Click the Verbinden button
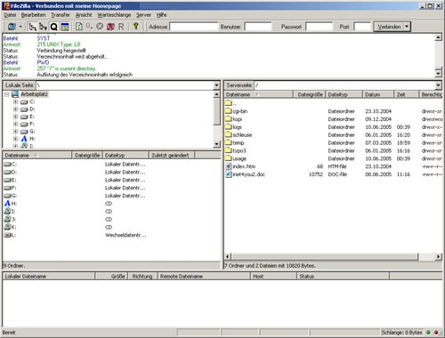 [x=389, y=27]
